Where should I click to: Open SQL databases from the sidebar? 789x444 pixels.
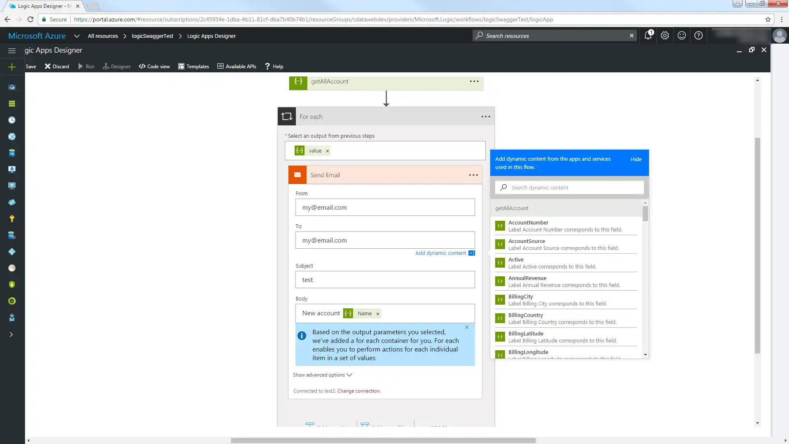pos(12,153)
